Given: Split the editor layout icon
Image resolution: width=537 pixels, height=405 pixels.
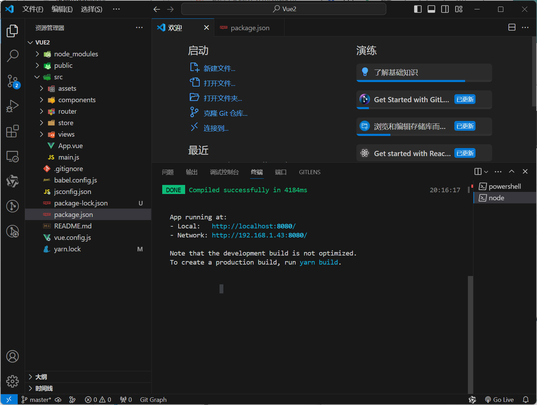Looking at the screenshot, I should click(512, 27).
